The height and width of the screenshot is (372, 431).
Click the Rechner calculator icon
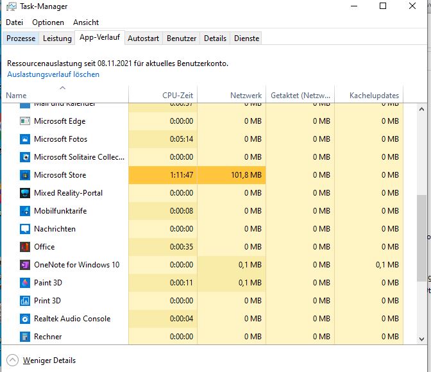(25, 337)
